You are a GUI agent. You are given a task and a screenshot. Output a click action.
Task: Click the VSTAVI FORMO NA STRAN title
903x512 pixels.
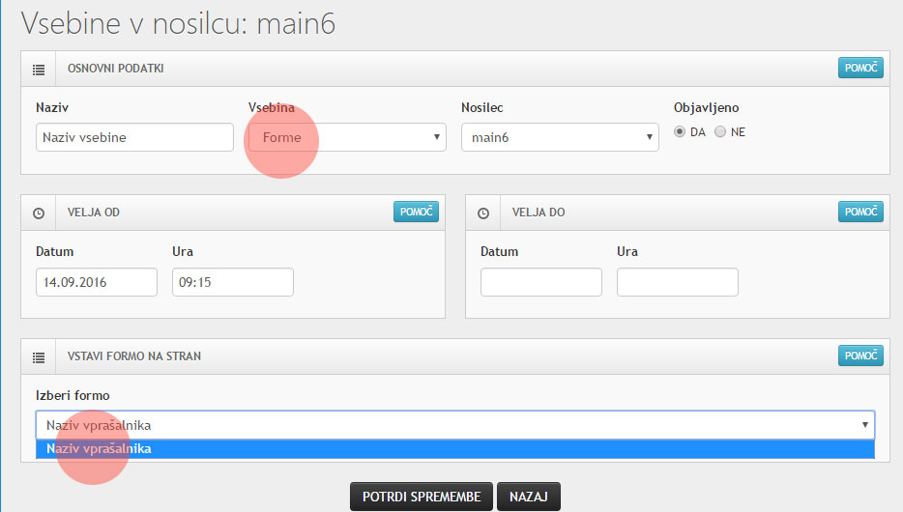tap(134, 356)
